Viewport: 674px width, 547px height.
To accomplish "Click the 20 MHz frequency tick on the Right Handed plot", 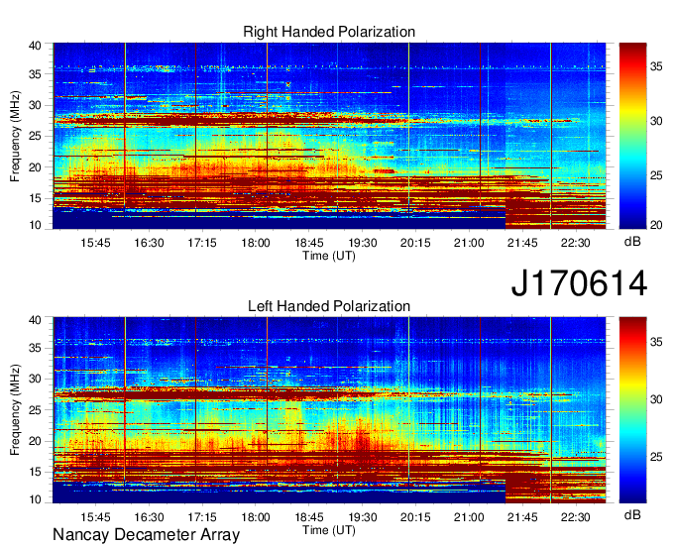I will [35, 167].
